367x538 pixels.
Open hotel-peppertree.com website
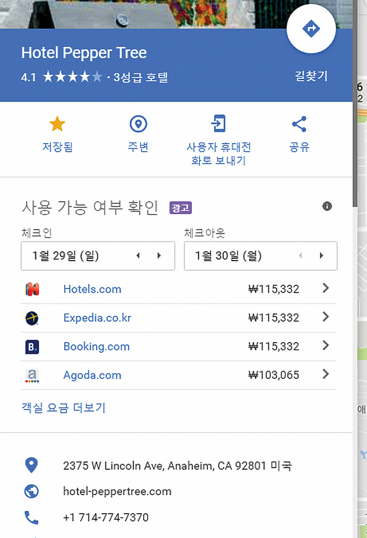pos(117,491)
